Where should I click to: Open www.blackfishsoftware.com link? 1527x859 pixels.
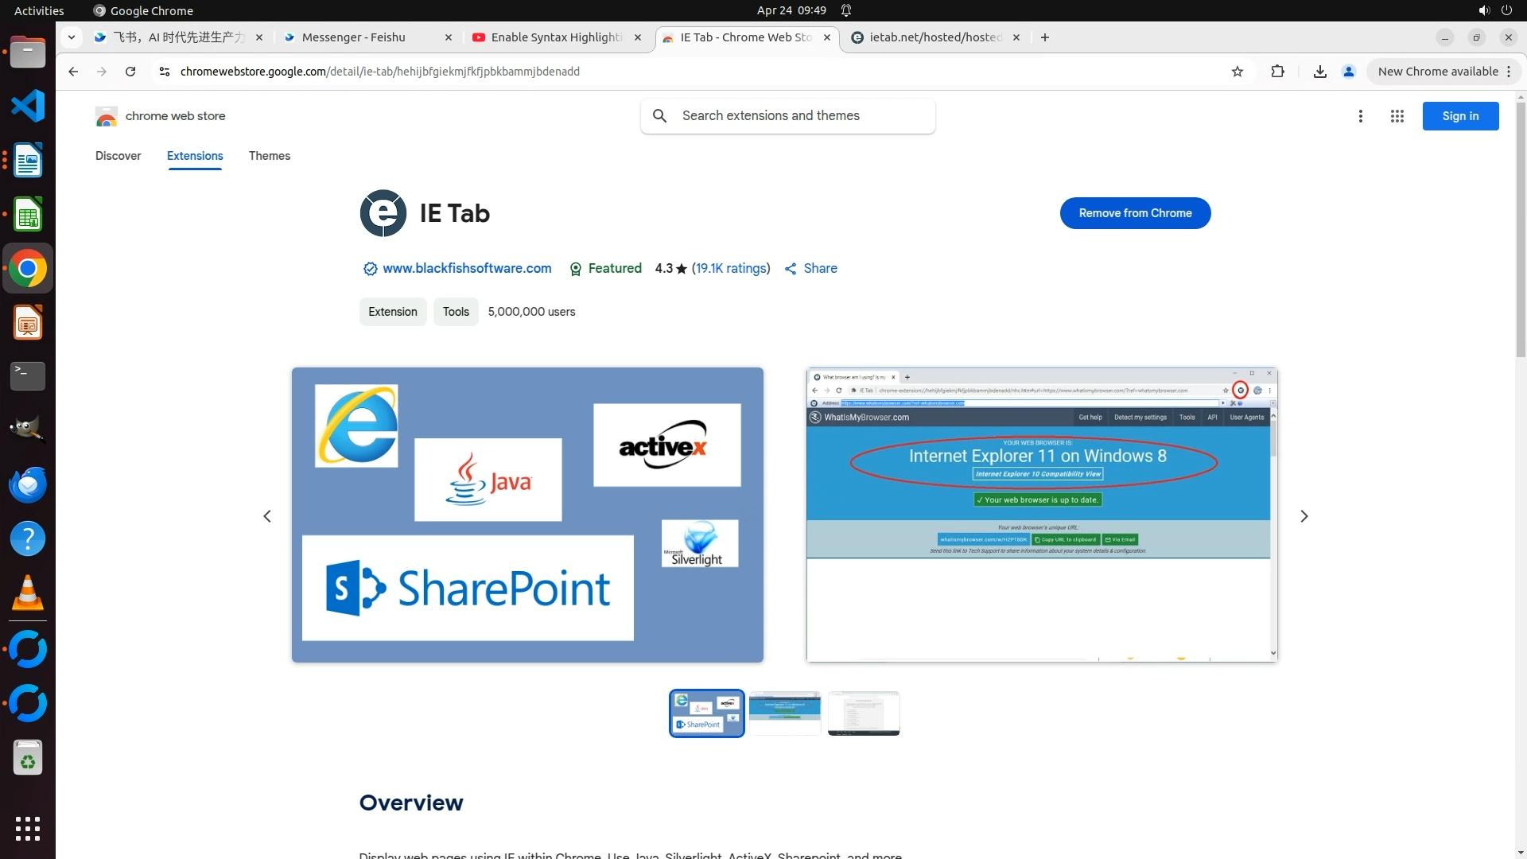467,269
